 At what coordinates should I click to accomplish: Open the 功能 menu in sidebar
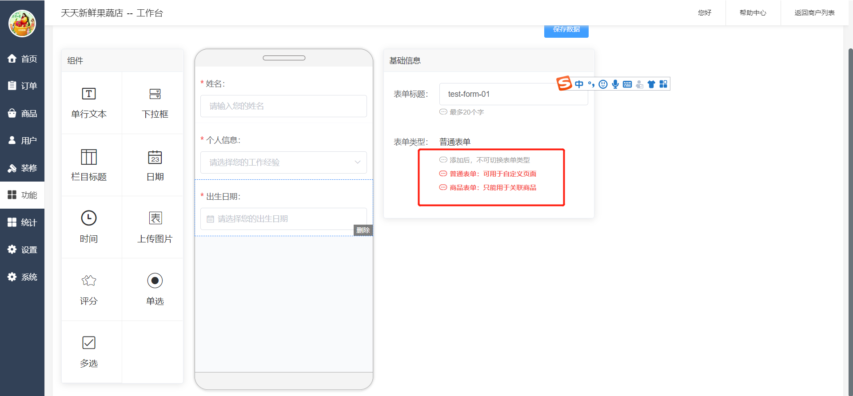pos(22,195)
